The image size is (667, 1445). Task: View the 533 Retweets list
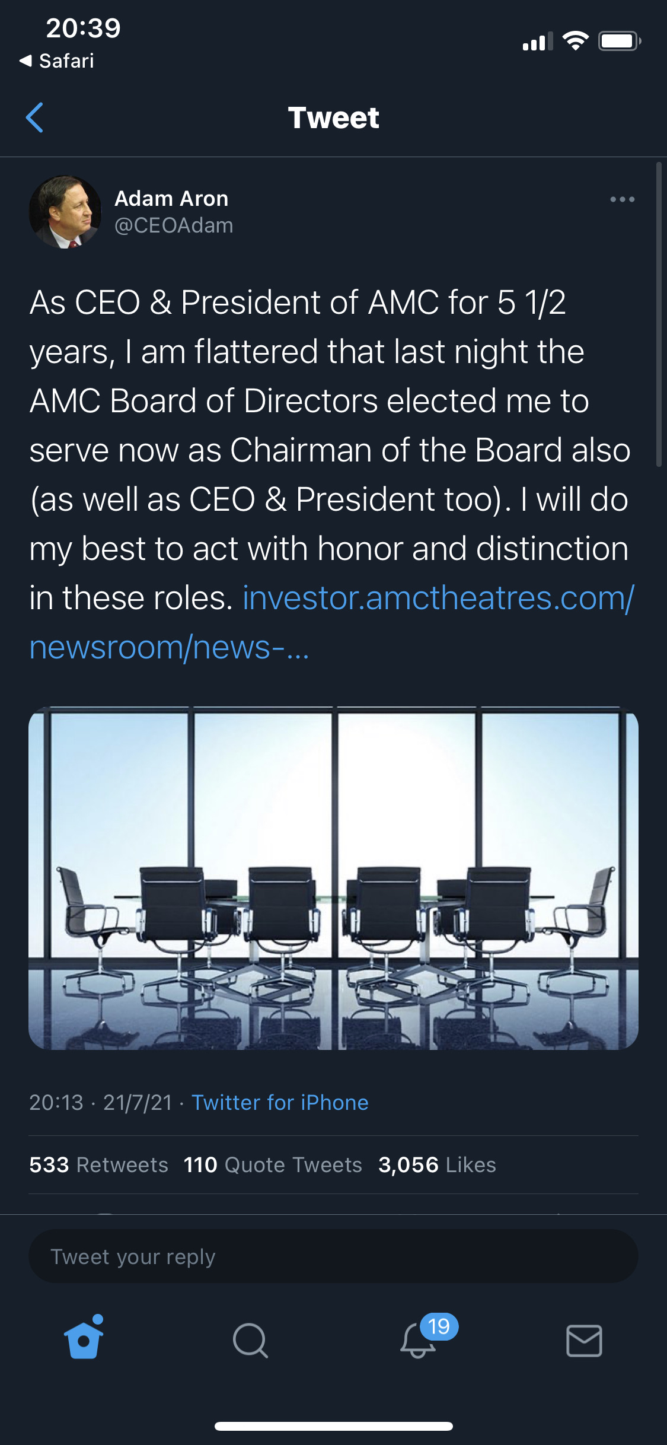pos(98,1164)
